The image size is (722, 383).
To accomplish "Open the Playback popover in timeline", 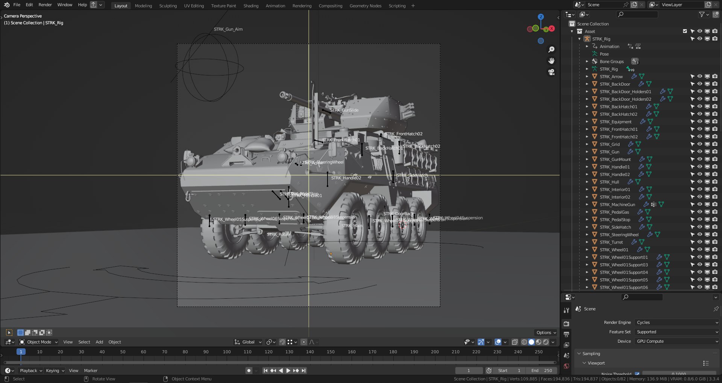I will [x=31, y=371].
